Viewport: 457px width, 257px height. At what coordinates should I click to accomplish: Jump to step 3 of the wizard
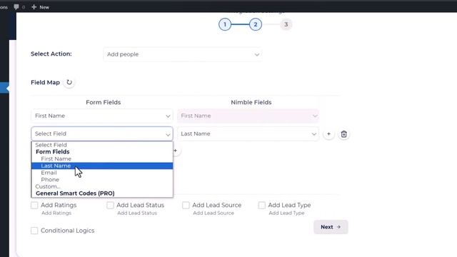tap(286, 24)
